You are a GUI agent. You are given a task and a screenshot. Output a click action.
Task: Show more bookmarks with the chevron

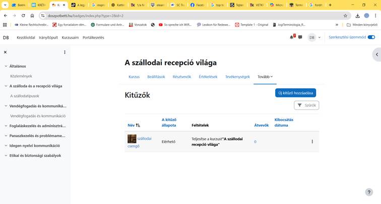pyautogui.click(x=337, y=25)
